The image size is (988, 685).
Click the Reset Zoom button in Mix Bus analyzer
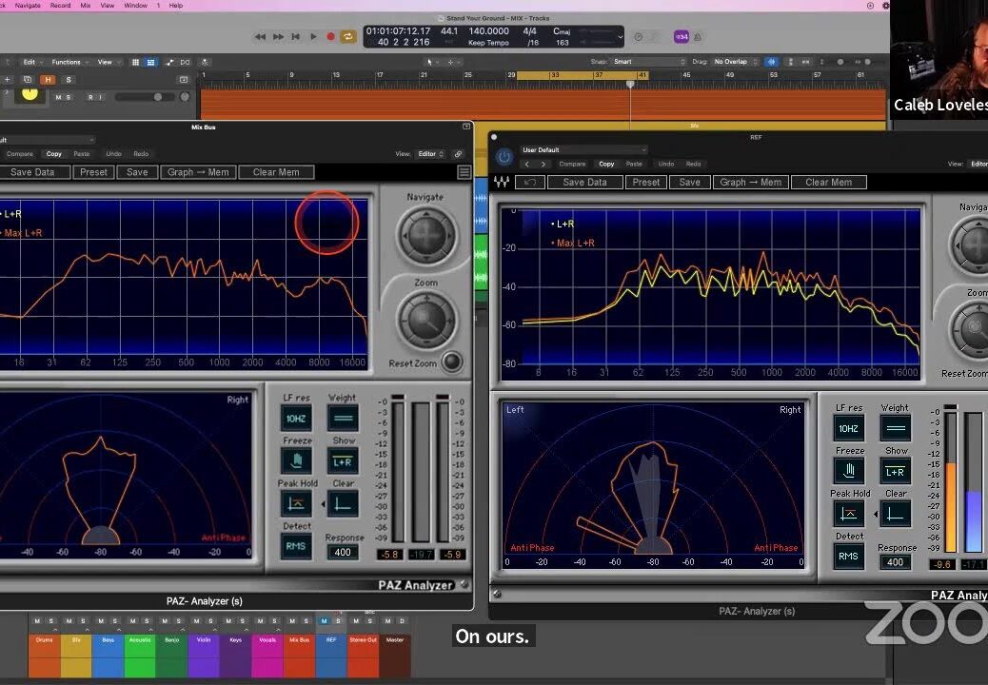pyautogui.click(x=451, y=362)
